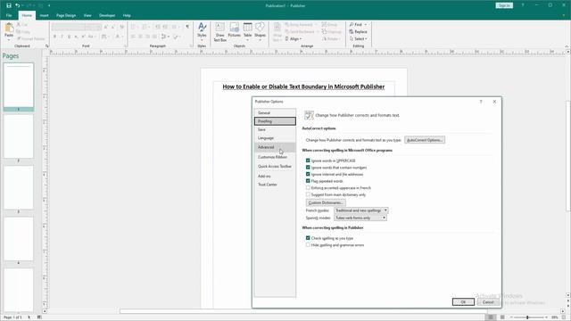The height and width of the screenshot is (321, 571).
Task: Select Proofing category in Publisher Options
Action: click(275, 121)
